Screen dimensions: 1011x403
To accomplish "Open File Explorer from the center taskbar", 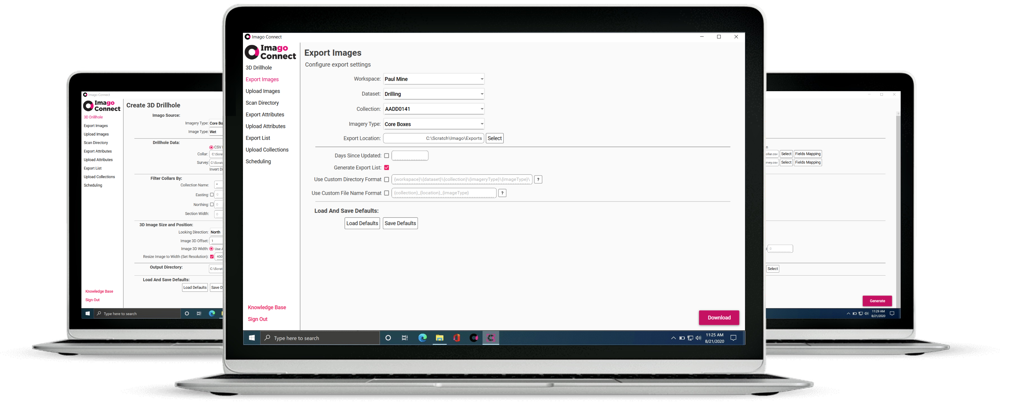I will [x=440, y=338].
